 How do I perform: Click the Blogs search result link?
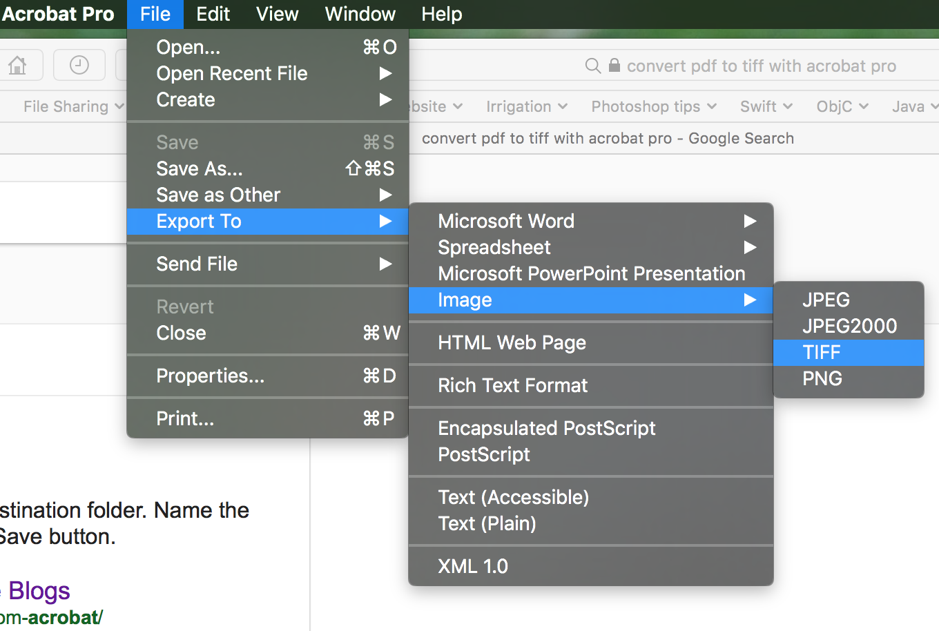coord(39,591)
